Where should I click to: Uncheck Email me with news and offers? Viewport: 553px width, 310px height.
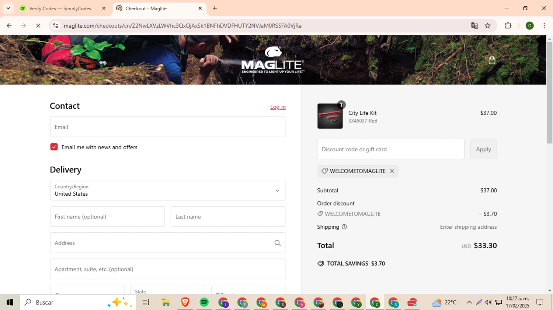54,147
